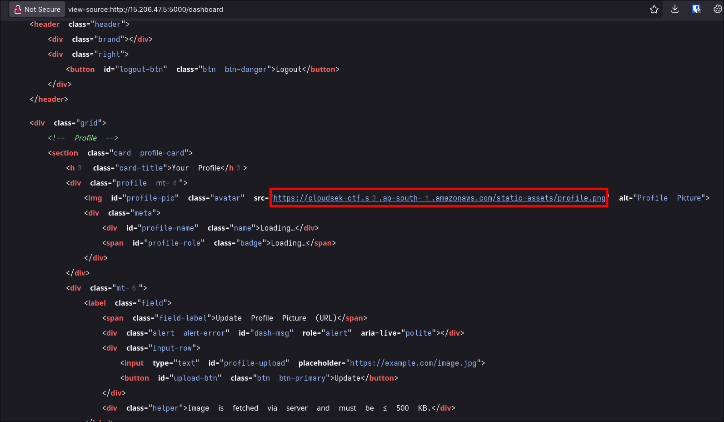Open the Bitwarden extension
Screen dimensions: 724x422
click(696, 10)
